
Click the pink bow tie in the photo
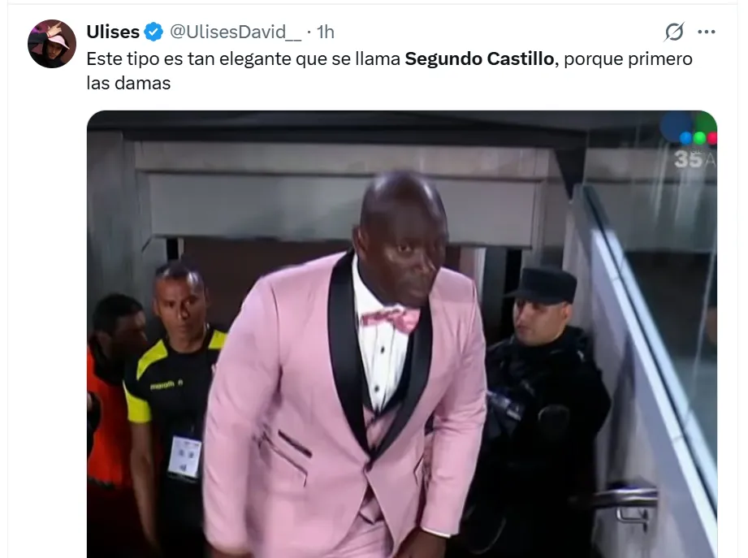coord(391,318)
